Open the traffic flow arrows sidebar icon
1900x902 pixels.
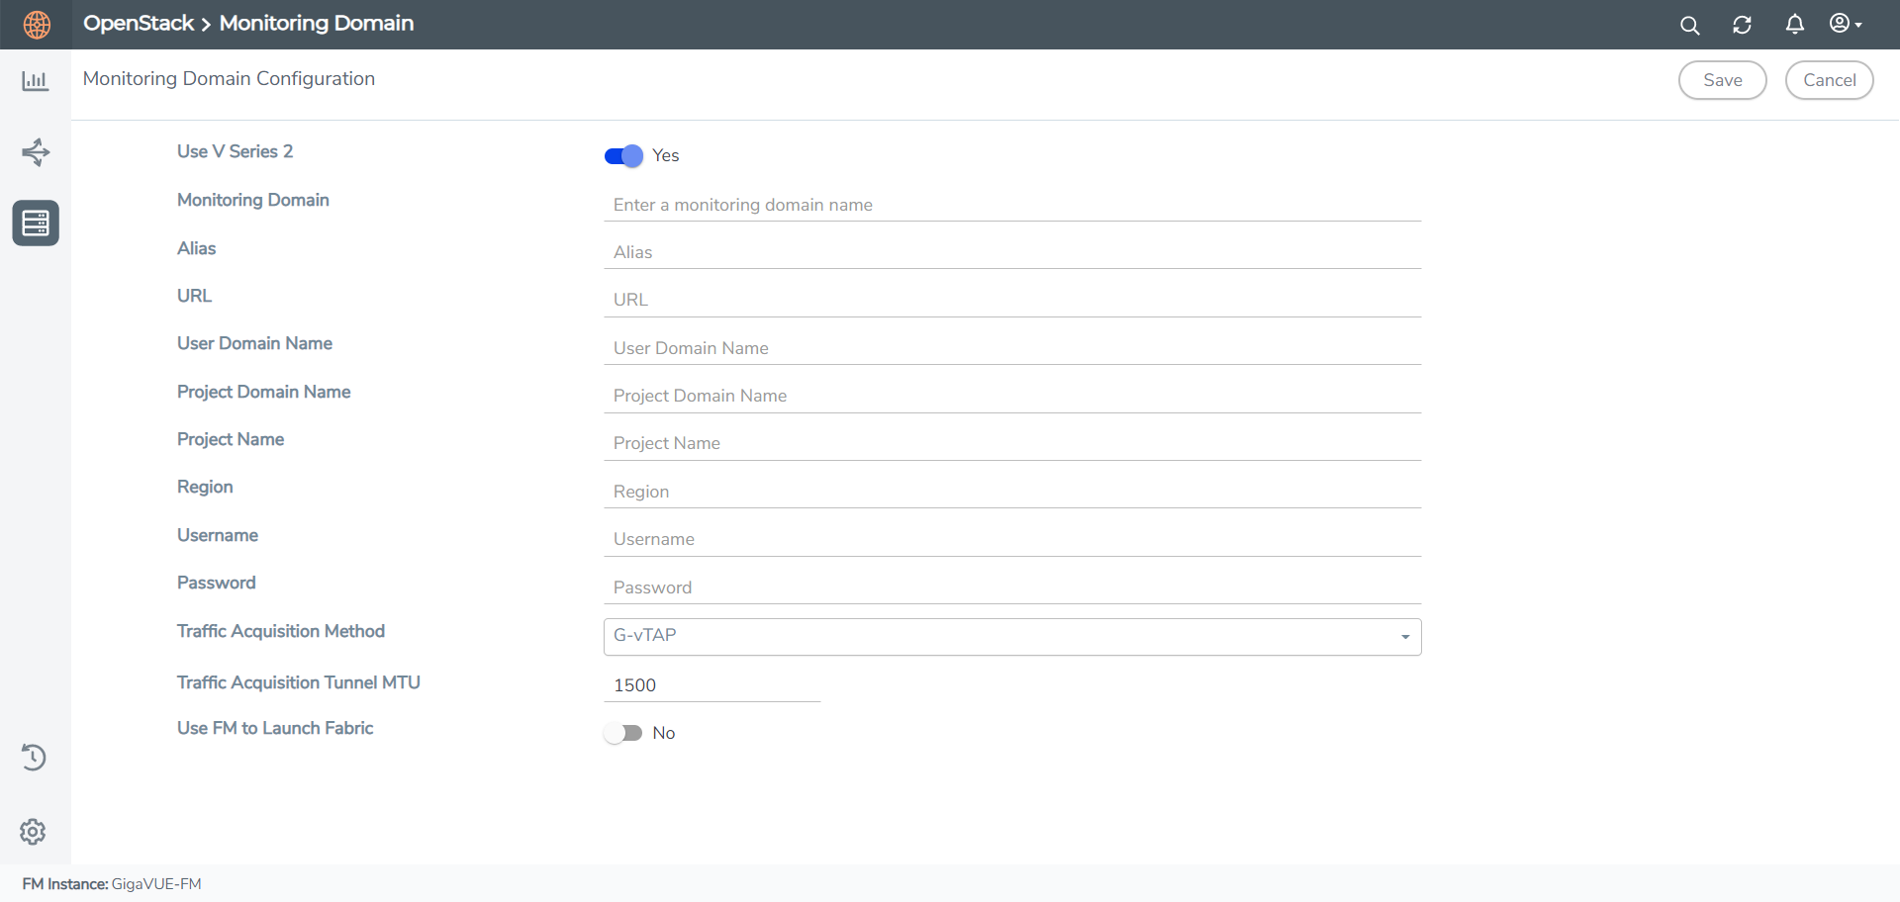tap(36, 152)
